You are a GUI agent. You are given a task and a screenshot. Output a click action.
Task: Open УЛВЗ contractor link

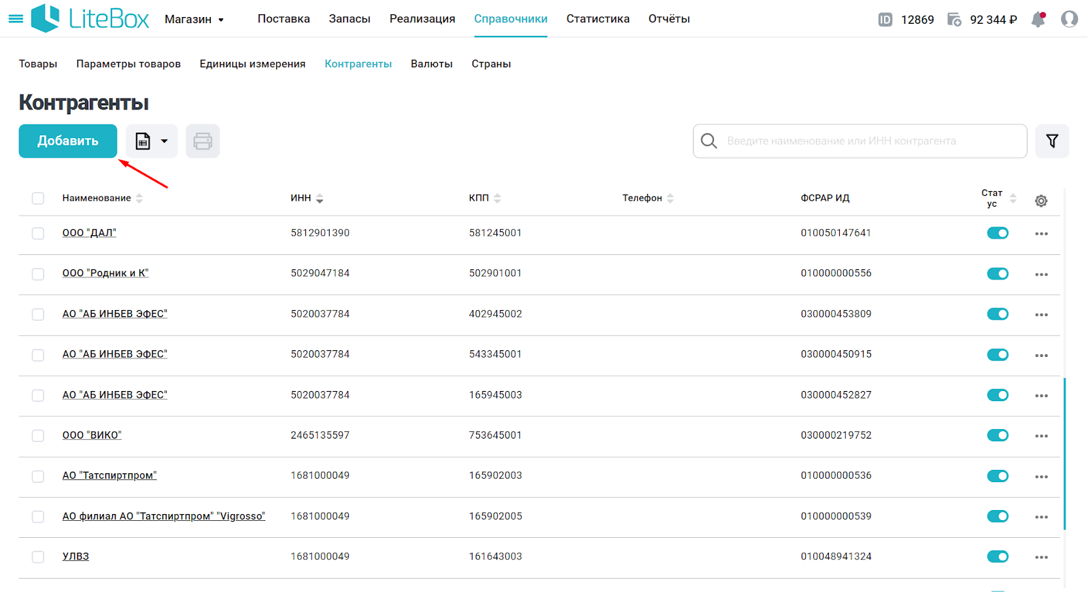click(75, 556)
